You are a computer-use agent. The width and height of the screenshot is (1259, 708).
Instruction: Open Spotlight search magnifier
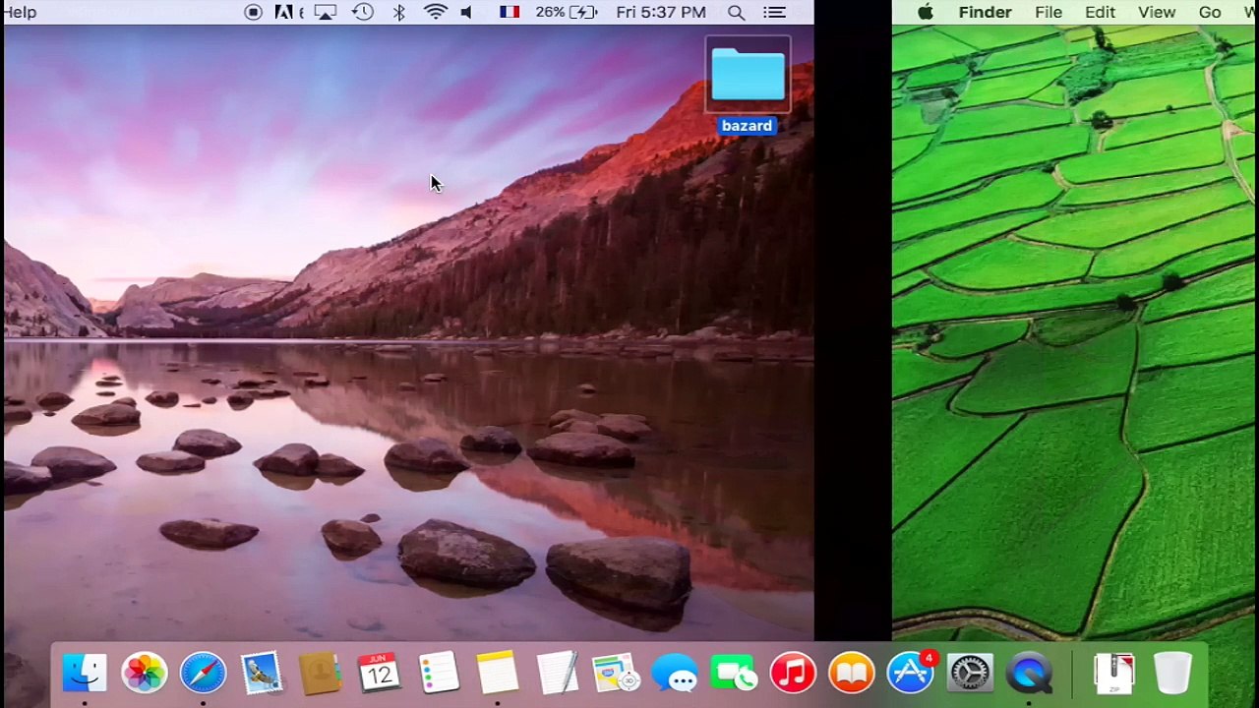tap(736, 12)
